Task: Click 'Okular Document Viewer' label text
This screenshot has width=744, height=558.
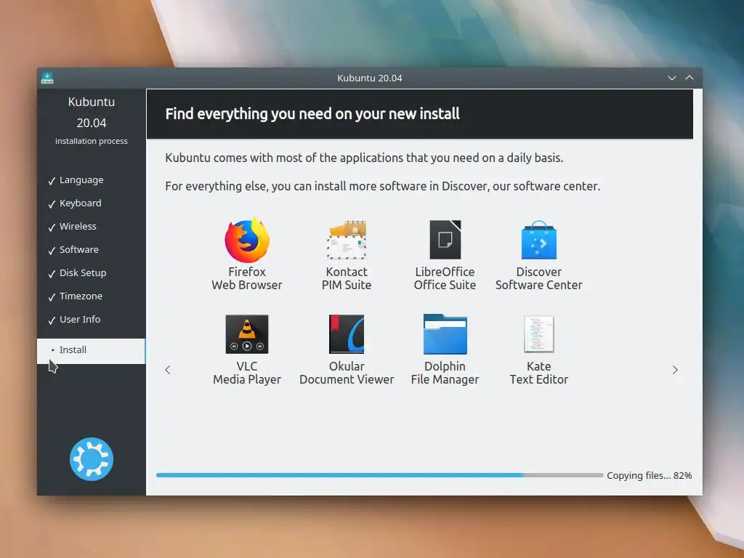Action: [347, 373]
